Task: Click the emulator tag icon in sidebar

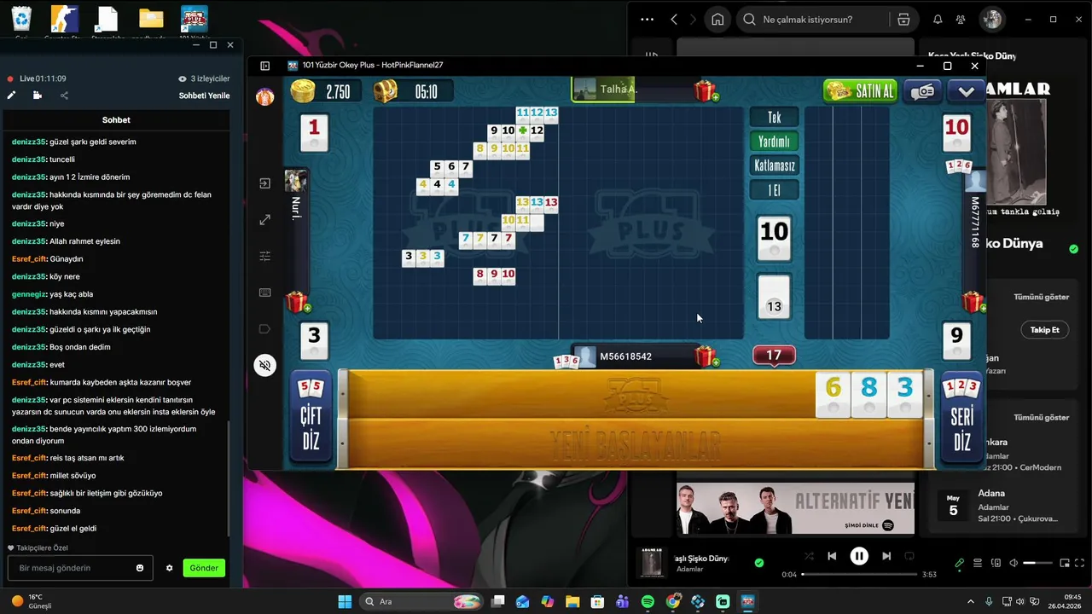Action: click(x=265, y=329)
